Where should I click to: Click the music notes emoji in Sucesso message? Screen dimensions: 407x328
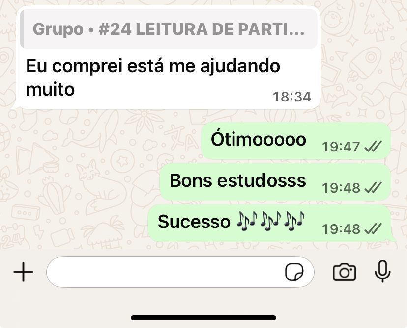pyautogui.click(x=270, y=221)
